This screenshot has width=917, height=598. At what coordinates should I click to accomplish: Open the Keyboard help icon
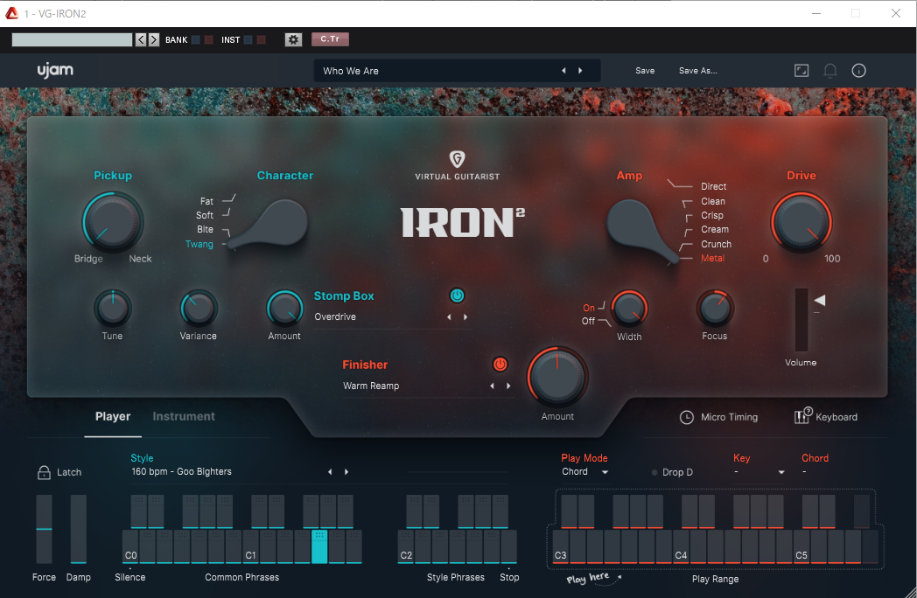801,415
